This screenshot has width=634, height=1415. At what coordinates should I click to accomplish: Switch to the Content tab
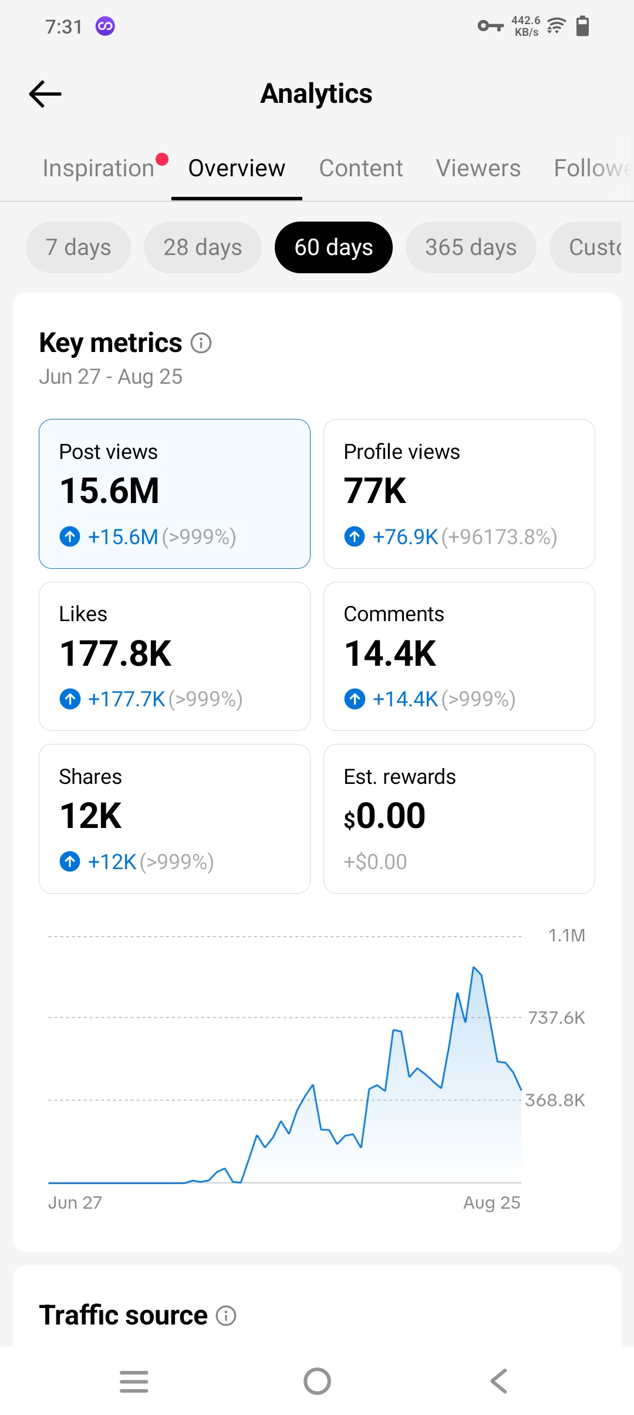click(361, 168)
